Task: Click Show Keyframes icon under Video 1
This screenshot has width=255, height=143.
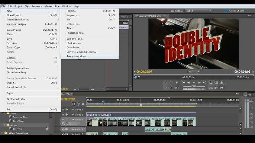Action: (67, 124)
